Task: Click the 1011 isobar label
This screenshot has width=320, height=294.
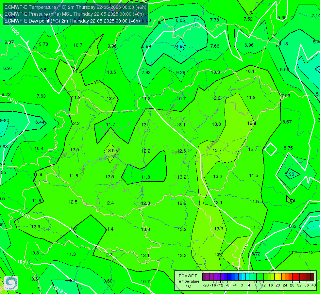Action: coord(23,262)
